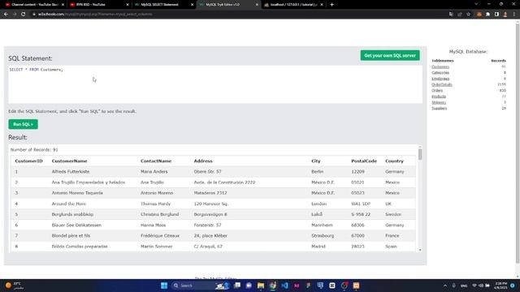The height and width of the screenshot is (292, 520).
Task: Select cell Alfreds Futterkiste
Action: tap(71, 171)
